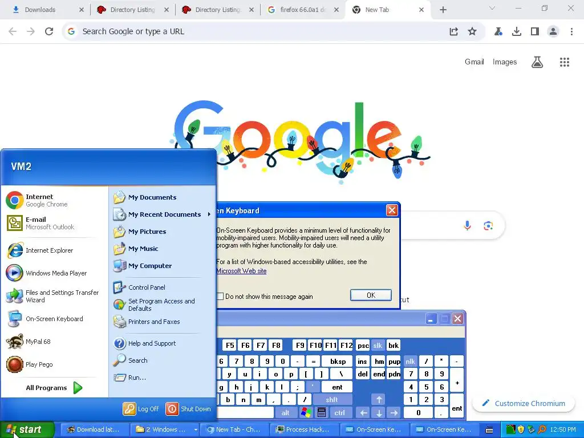
Task: Open tab search dropdown chevron
Action: [x=492, y=8]
